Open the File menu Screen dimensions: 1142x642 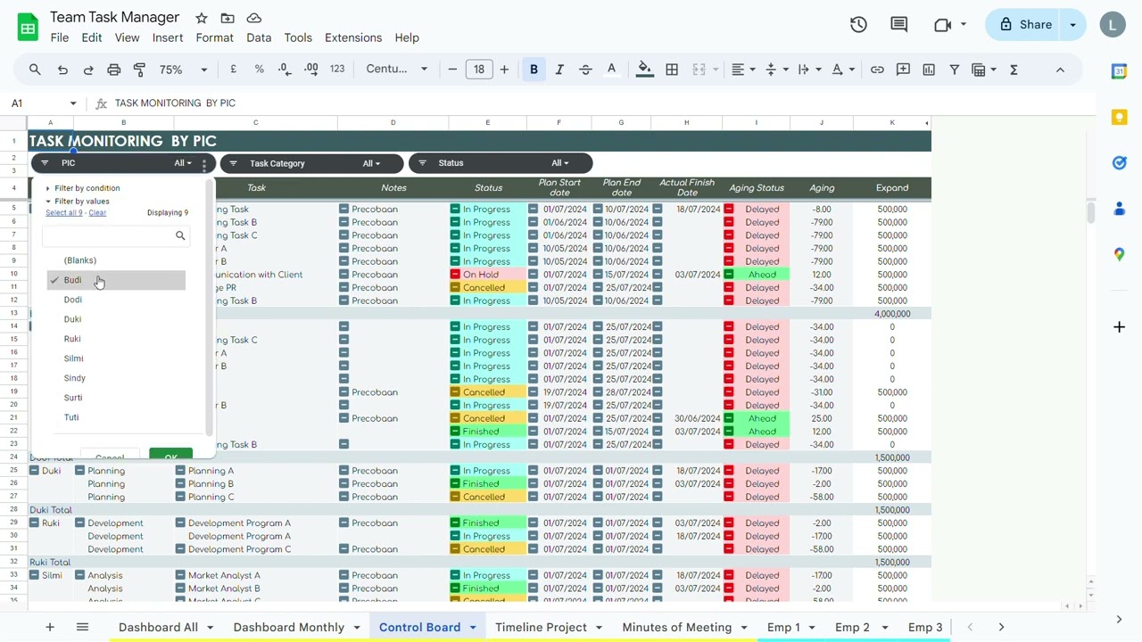coord(60,37)
